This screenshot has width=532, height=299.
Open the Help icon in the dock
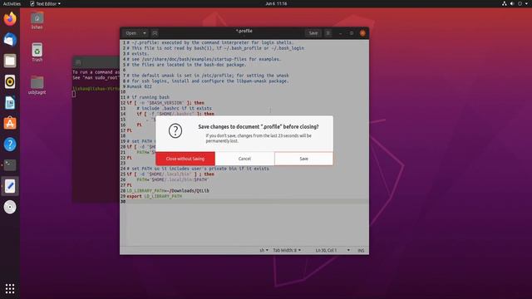(10, 145)
